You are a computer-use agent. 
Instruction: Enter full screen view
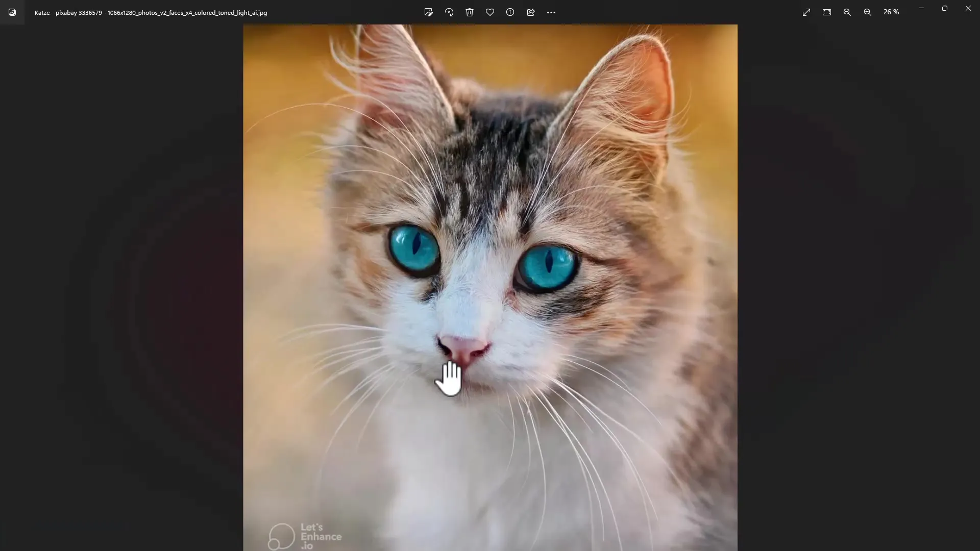[x=806, y=12]
